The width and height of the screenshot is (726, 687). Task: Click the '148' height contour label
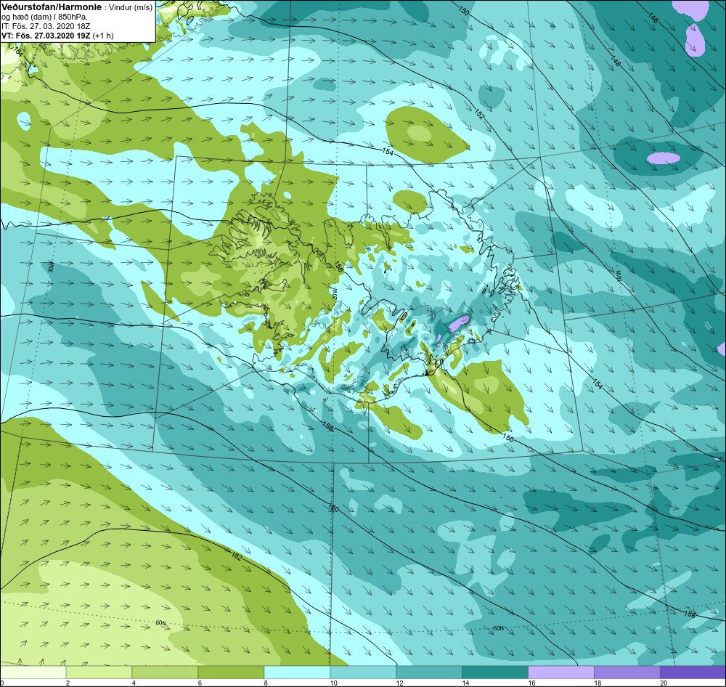616,62
